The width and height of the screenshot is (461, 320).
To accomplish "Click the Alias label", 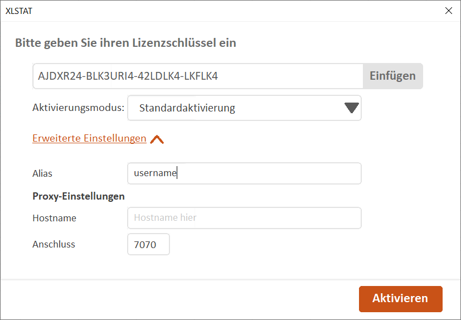I will click(x=42, y=173).
